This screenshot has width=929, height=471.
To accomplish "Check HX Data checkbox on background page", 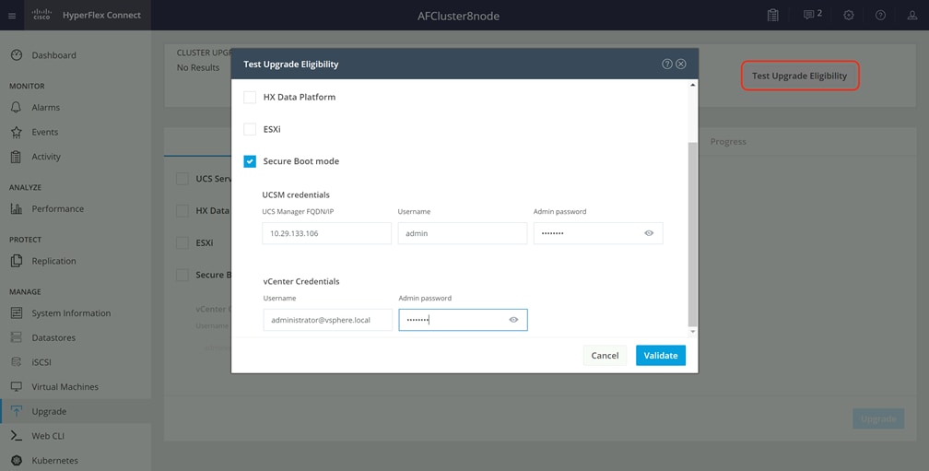I will [x=182, y=211].
